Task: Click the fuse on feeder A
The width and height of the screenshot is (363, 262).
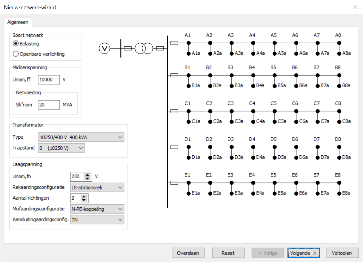Action: pos(174,43)
